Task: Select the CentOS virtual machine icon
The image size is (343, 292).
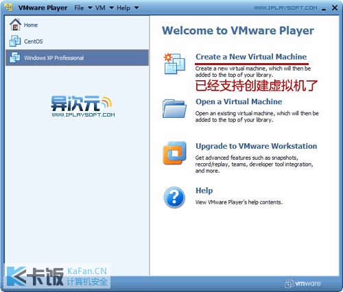Action: pyautogui.click(x=15, y=41)
